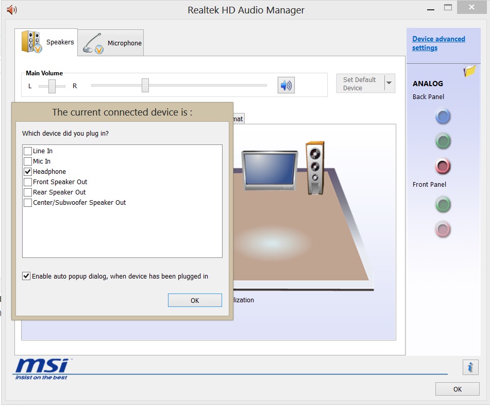Click the Back Panel label
This screenshot has height=407, width=490.
[x=428, y=96]
